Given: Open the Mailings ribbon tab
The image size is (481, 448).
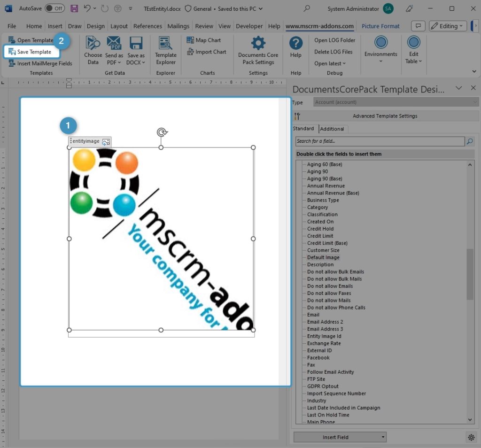Looking at the screenshot, I should pyautogui.click(x=178, y=26).
